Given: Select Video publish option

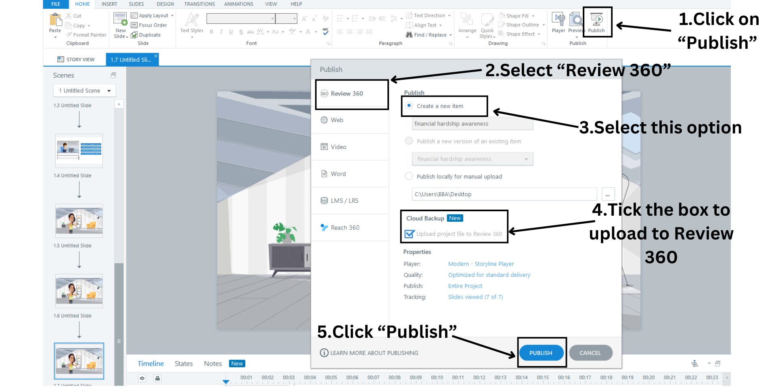Looking at the screenshot, I should 350,147.
